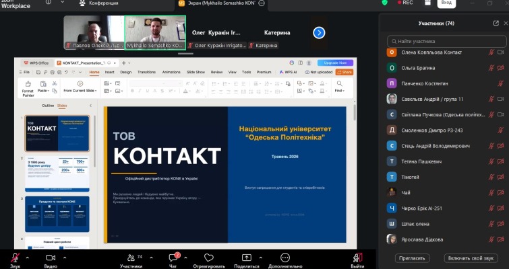Add new WPS tab with plus button
The image size is (509, 269).
point(123,63)
